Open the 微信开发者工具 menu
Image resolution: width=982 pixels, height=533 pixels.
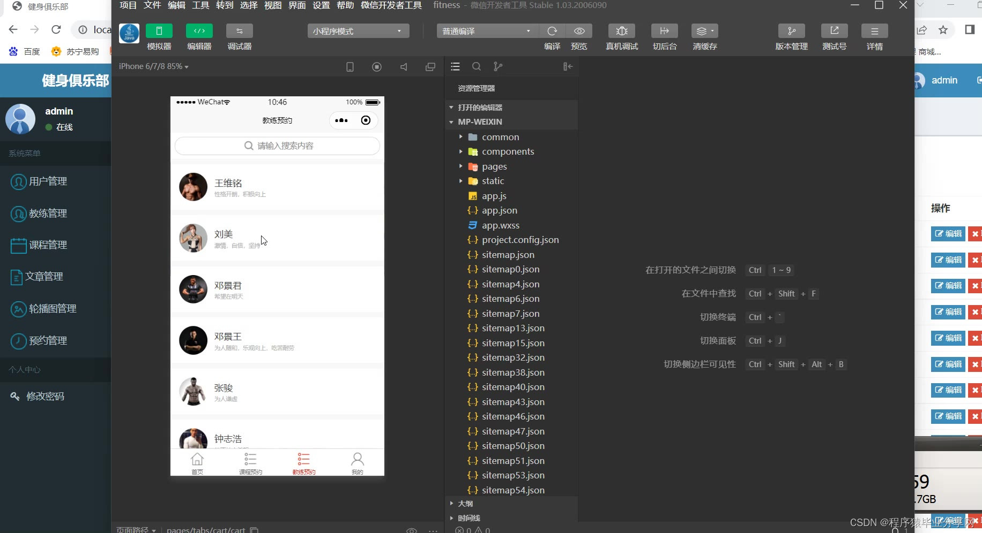[x=391, y=5]
